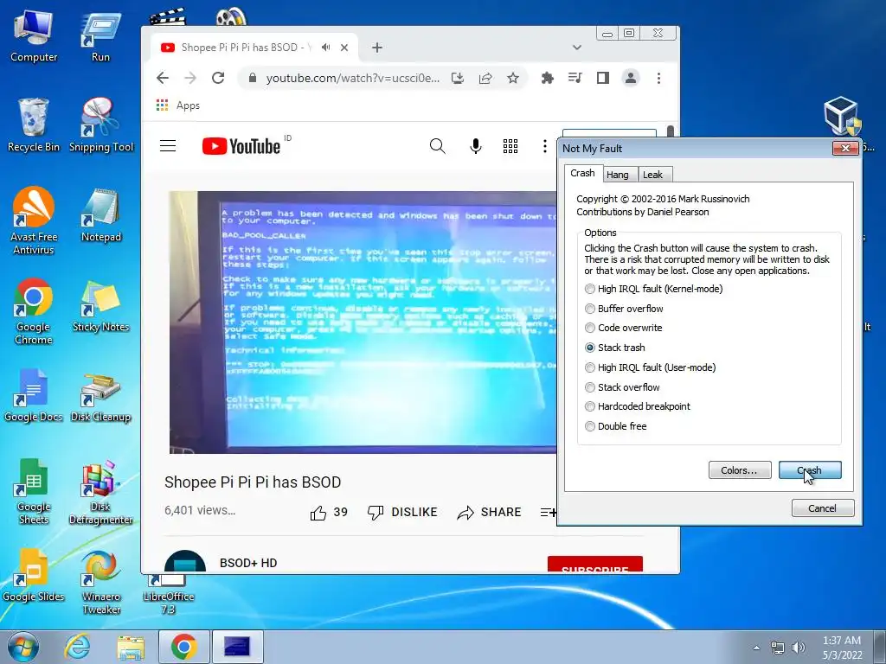Launch Snipping Tool shortcut
The width and height of the screenshot is (886, 664).
coord(101,125)
